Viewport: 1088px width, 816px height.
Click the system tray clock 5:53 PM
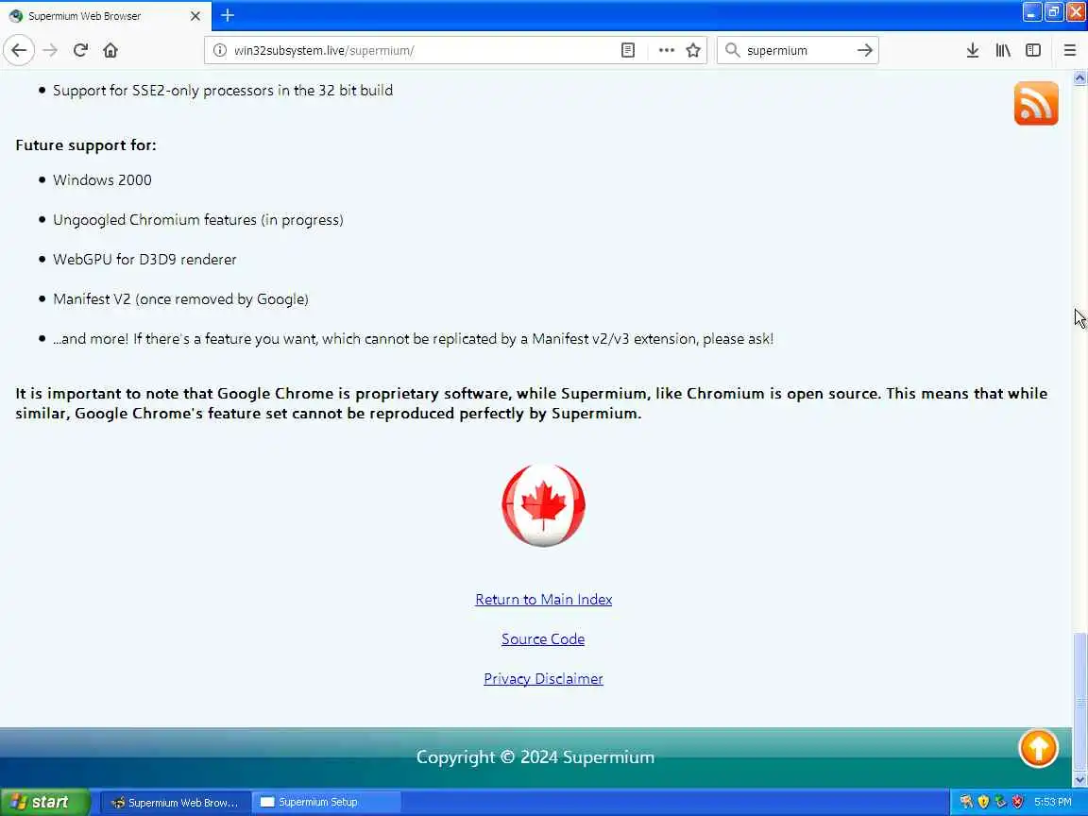click(x=1053, y=802)
